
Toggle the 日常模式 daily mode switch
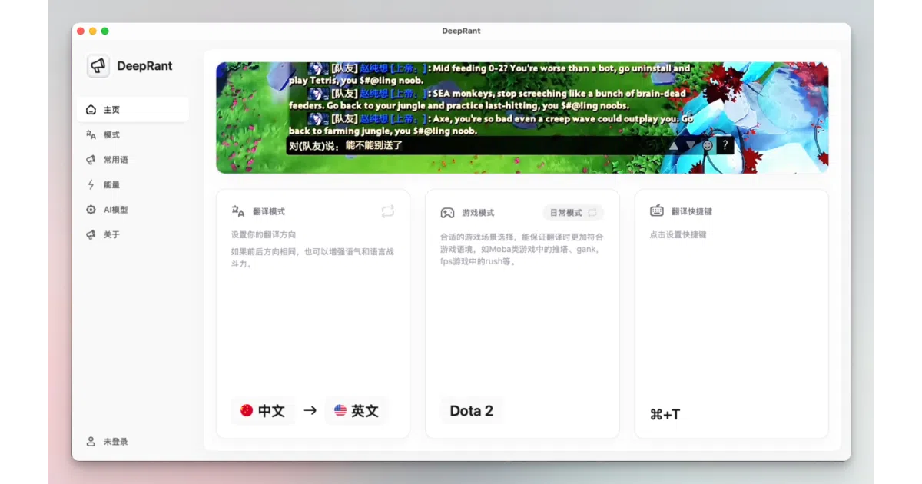point(573,213)
